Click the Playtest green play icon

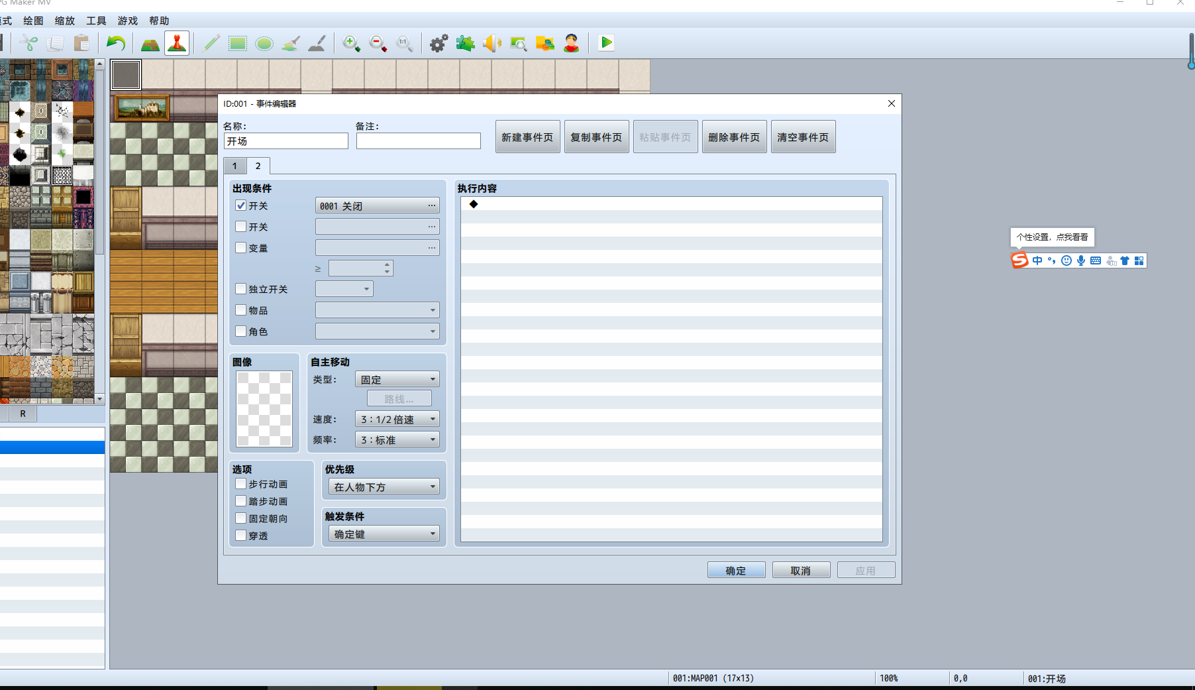click(606, 44)
